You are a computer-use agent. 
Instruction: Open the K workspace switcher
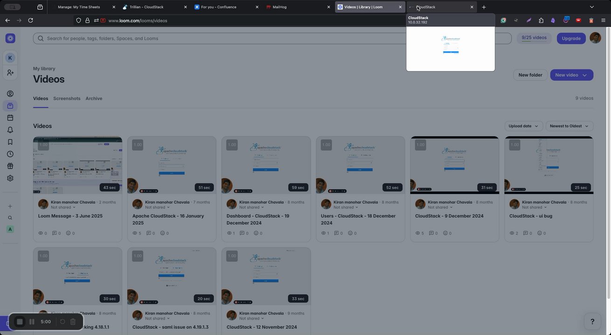tap(10, 58)
